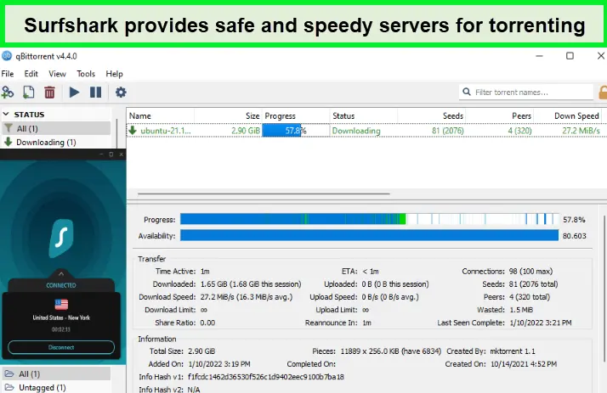The image size is (607, 393).
Task: Click the 27.2 MiB/s down speed cell
Action: click(x=581, y=131)
